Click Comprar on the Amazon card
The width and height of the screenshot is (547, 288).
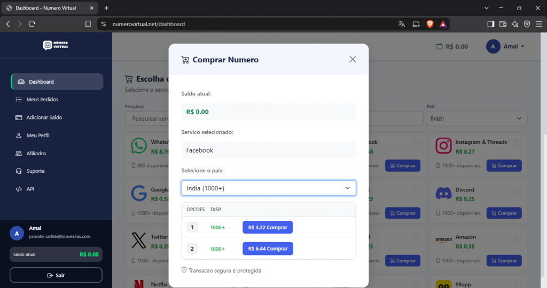[x=504, y=260]
